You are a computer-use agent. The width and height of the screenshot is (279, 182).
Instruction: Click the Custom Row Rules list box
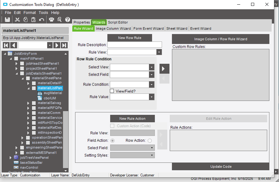point(221,75)
